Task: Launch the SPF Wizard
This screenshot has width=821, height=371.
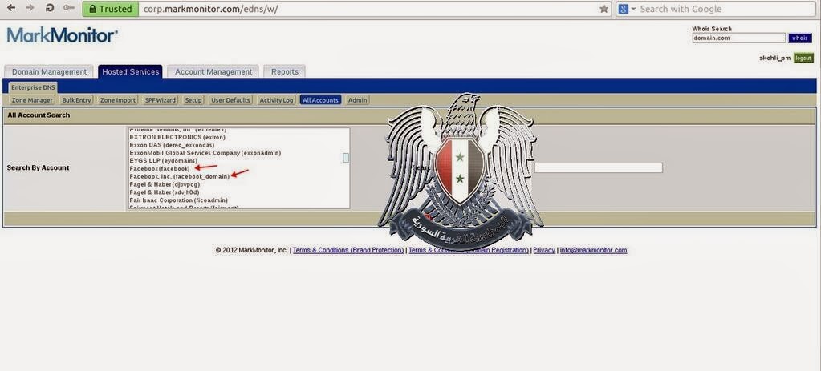Action: click(161, 100)
